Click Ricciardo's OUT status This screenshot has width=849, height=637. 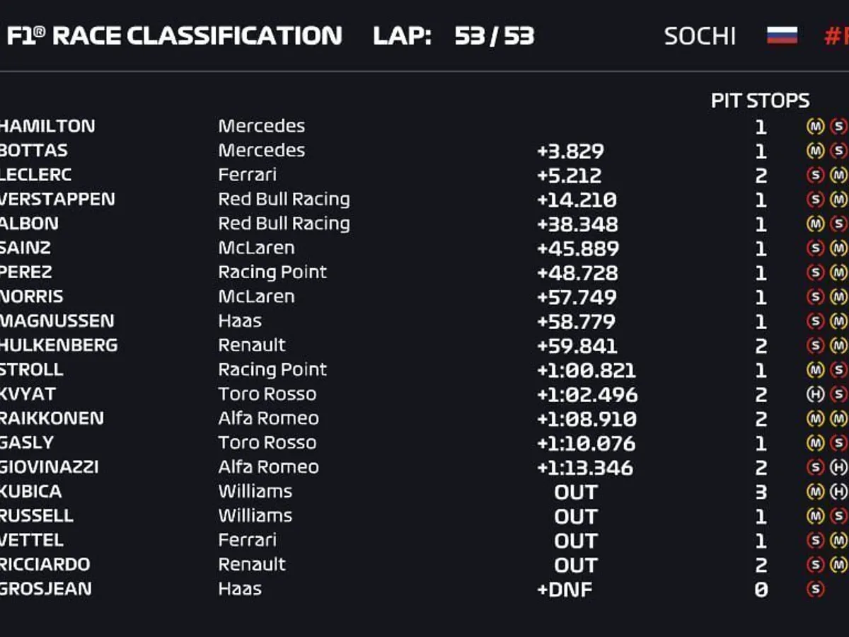(x=576, y=565)
